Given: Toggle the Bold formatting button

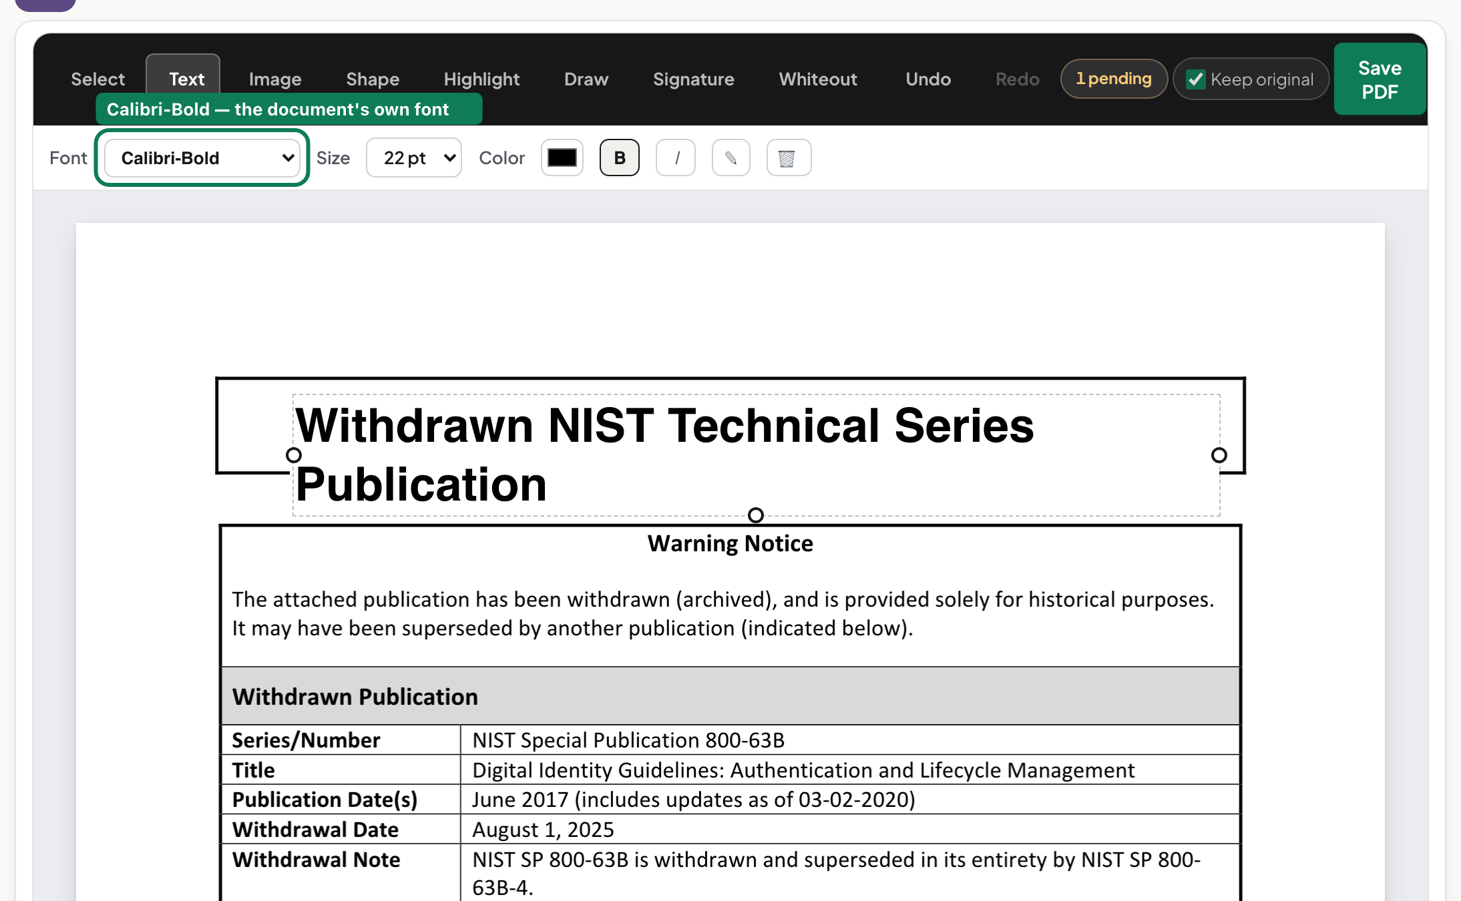Looking at the screenshot, I should coord(619,158).
